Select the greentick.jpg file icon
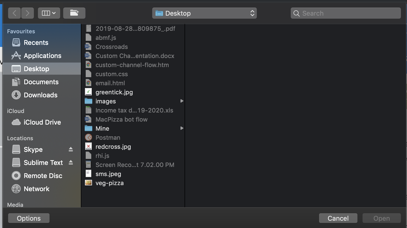407x228 pixels. pos(88,92)
